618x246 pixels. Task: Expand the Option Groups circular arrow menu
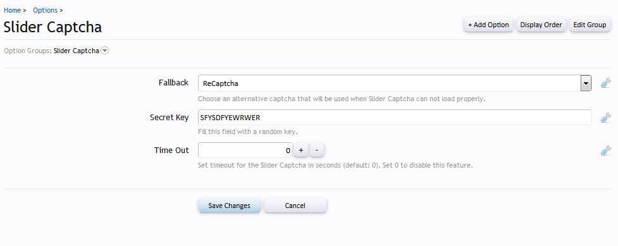tap(104, 51)
